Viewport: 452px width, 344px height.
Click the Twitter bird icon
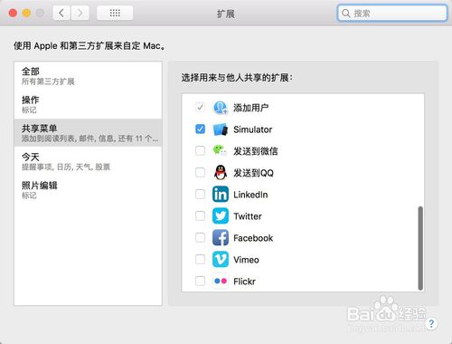pos(221,216)
